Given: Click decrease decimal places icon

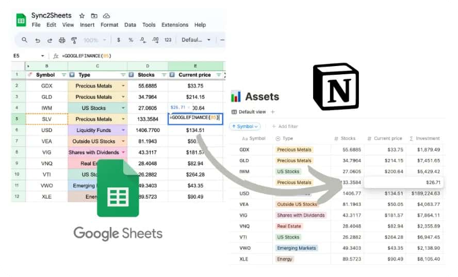Looking at the screenshot, I should coord(143,40).
